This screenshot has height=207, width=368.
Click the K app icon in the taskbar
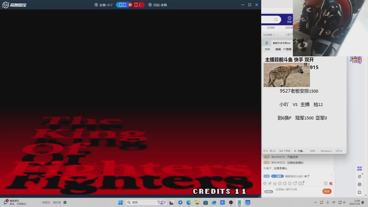point(223,202)
